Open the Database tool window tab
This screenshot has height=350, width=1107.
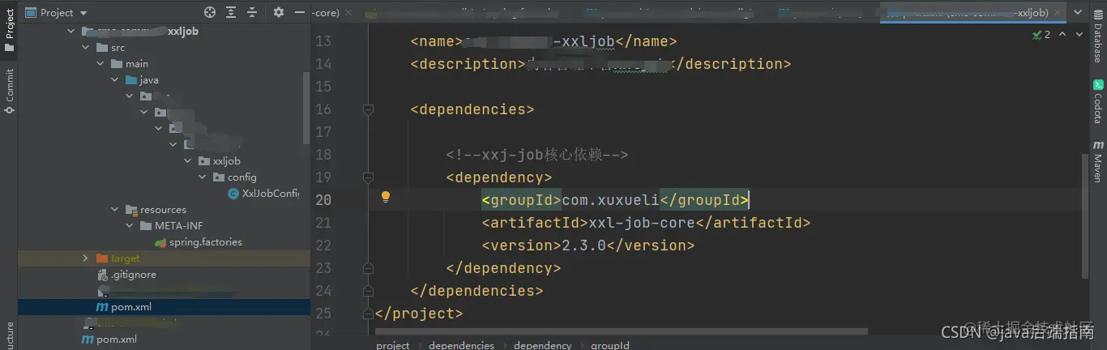(1098, 37)
